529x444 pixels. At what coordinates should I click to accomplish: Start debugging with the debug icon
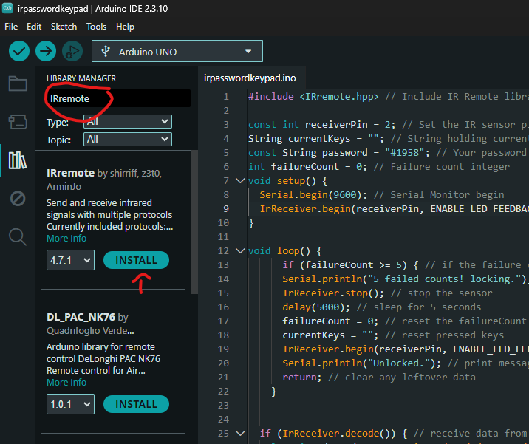[x=72, y=51]
